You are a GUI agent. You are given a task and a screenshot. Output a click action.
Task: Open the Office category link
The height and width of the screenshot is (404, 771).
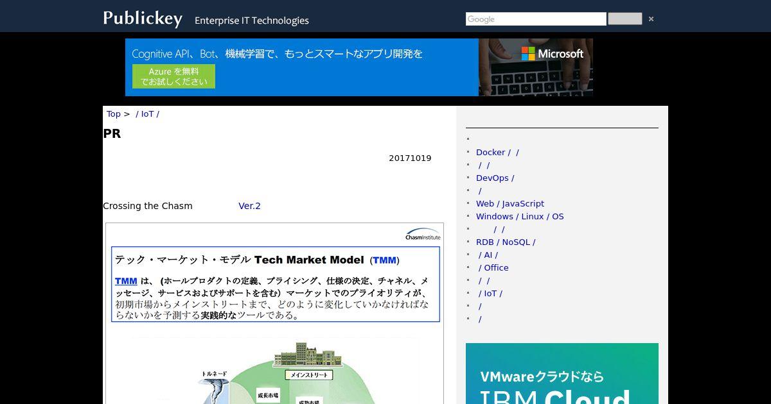[493, 267]
